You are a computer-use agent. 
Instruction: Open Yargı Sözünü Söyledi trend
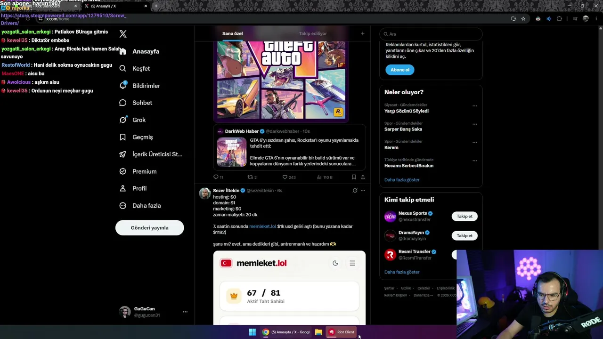tap(407, 111)
